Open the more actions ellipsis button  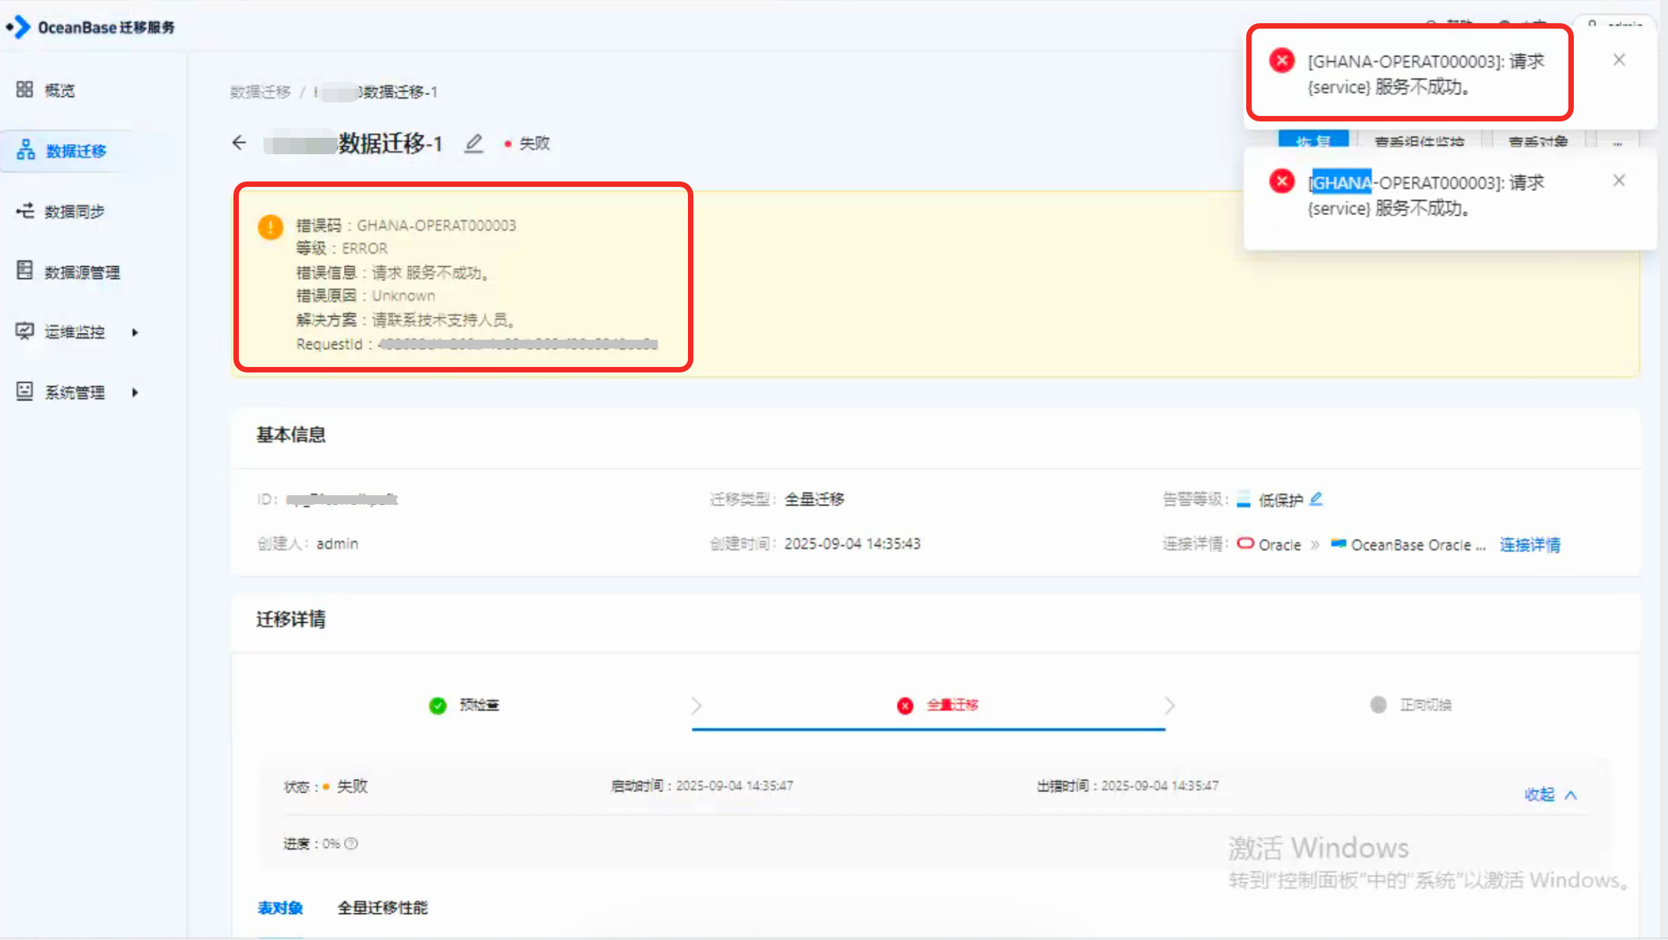[x=1617, y=141]
